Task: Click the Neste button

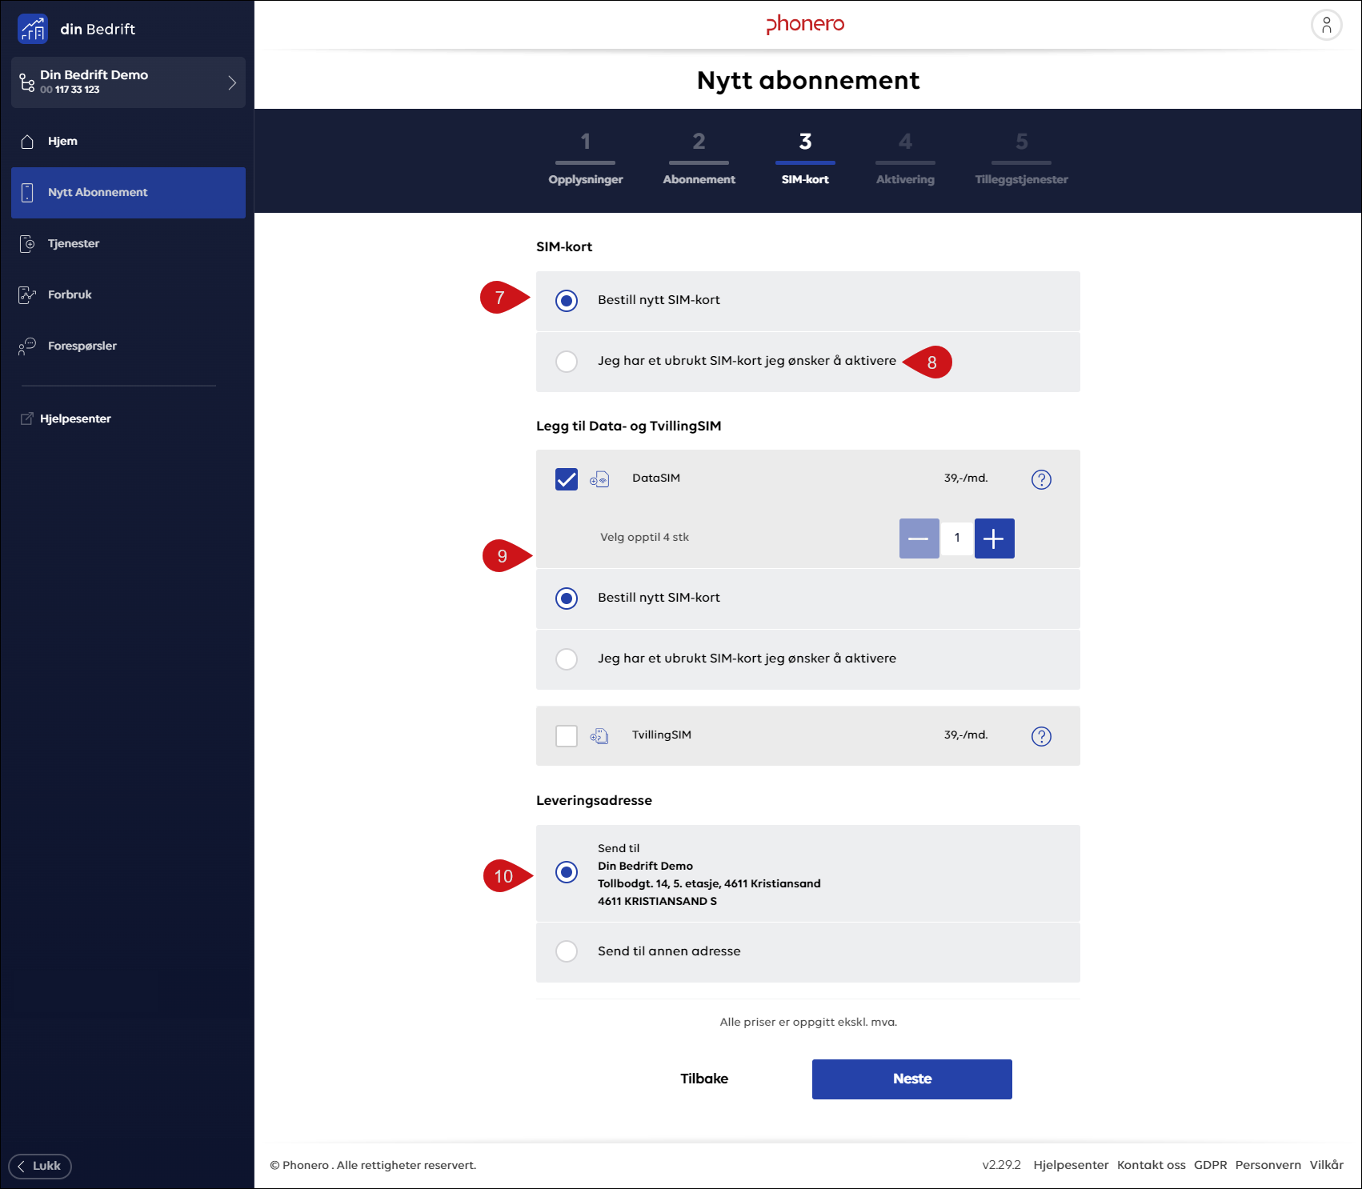Action: [912, 1079]
